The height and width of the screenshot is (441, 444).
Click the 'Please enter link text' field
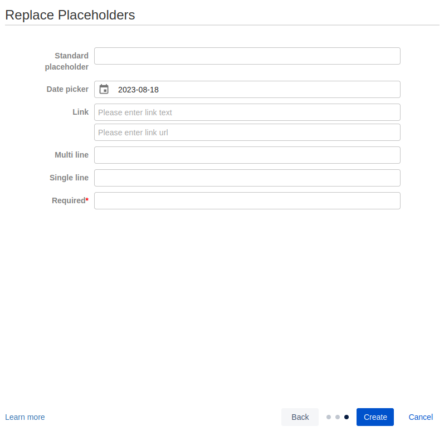point(247,112)
